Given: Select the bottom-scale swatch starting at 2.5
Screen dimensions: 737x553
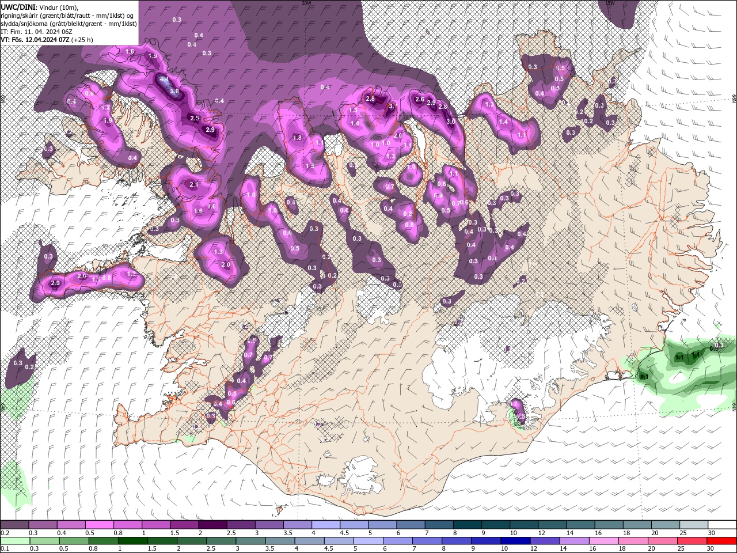Looking at the screenshot, I should [222, 540].
